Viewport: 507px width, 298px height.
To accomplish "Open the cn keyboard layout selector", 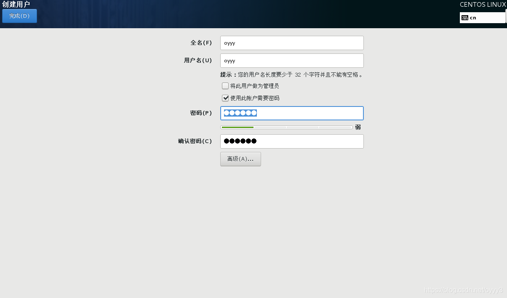I will tap(483, 18).
